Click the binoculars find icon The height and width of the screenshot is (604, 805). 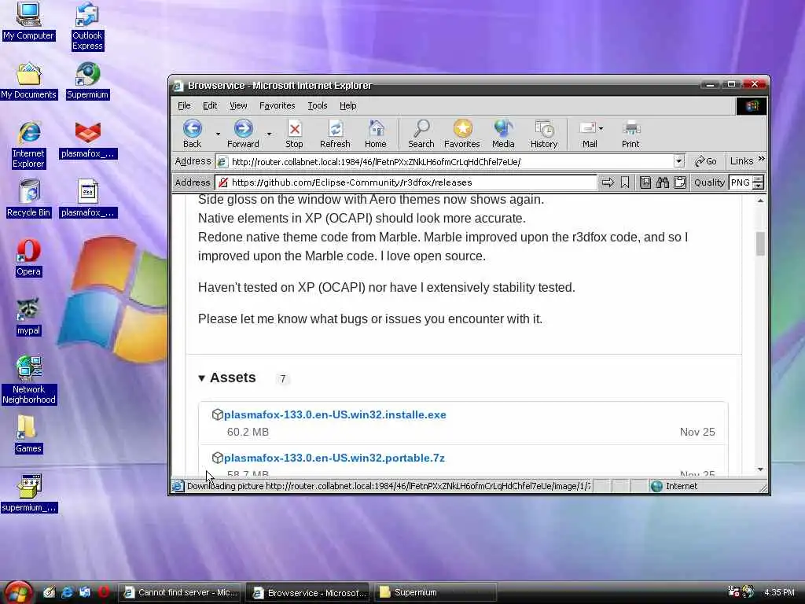point(663,182)
